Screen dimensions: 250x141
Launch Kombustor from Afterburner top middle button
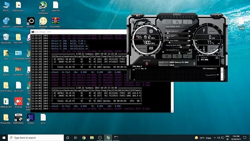(177, 22)
